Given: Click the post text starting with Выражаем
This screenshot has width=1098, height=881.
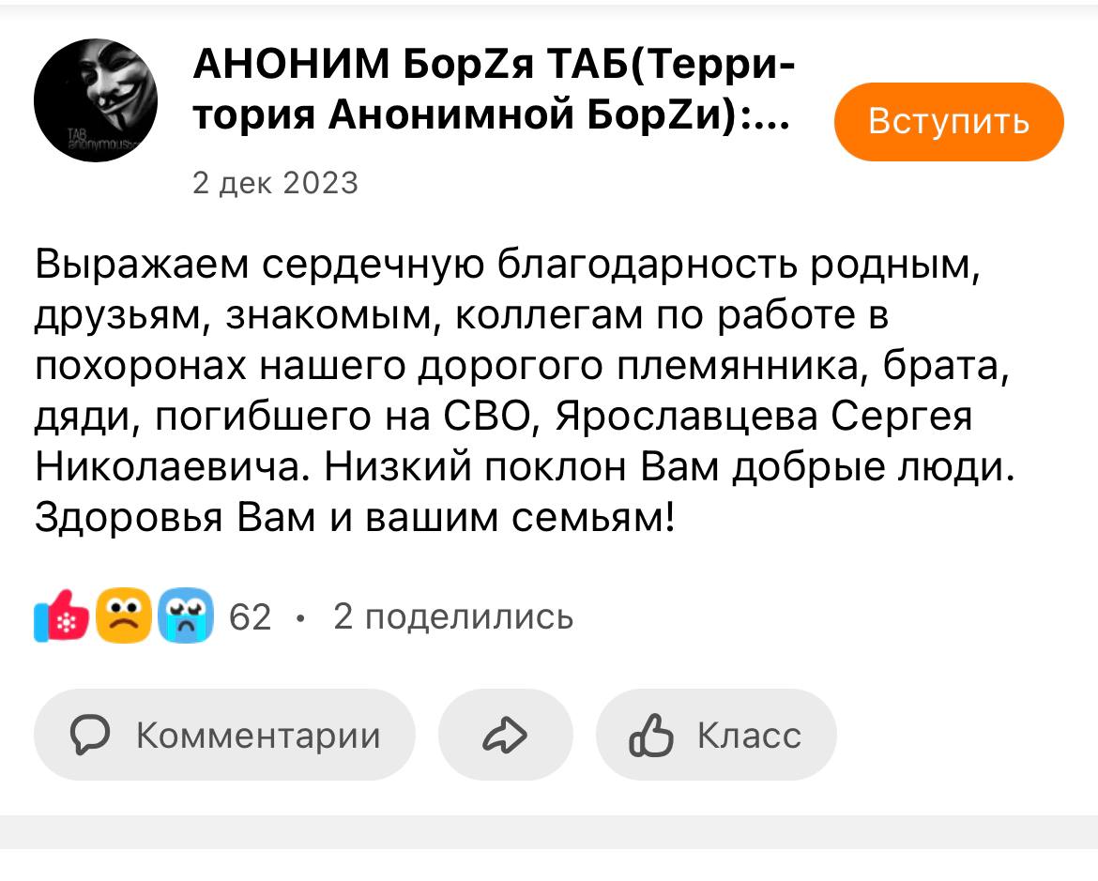Looking at the screenshot, I should click(x=507, y=266).
